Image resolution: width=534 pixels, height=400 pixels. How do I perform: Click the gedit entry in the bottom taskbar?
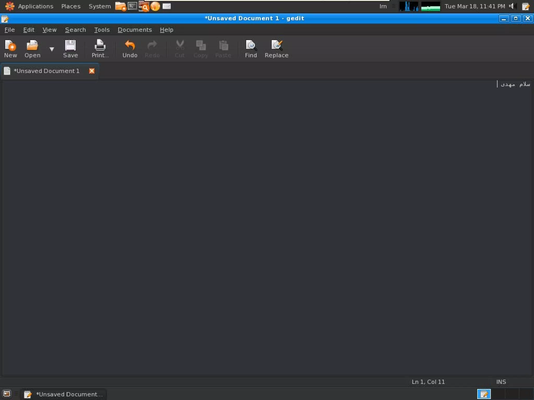pyautogui.click(x=64, y=394)
